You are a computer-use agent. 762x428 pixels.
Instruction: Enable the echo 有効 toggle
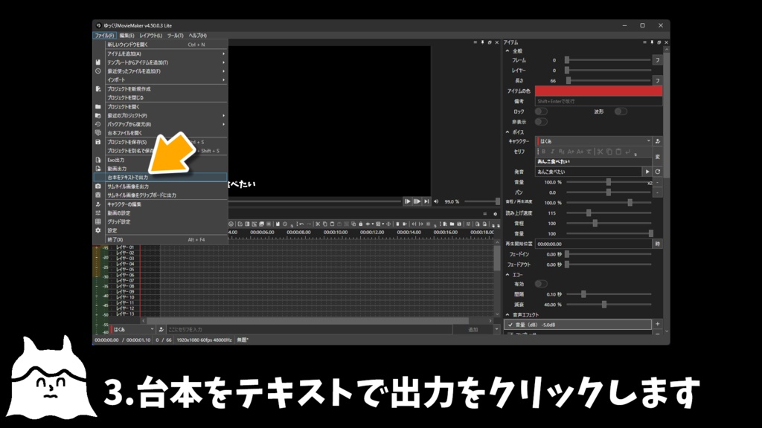(x=542, y=284)
